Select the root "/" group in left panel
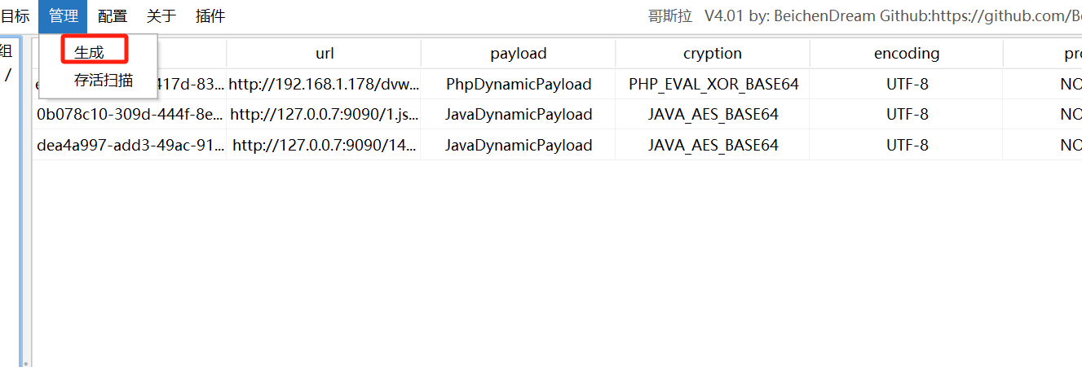 pos(8,75)
